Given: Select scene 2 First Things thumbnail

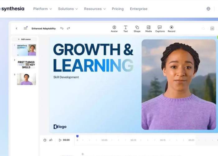Looking at the screenshot, I should pos(26,65).
